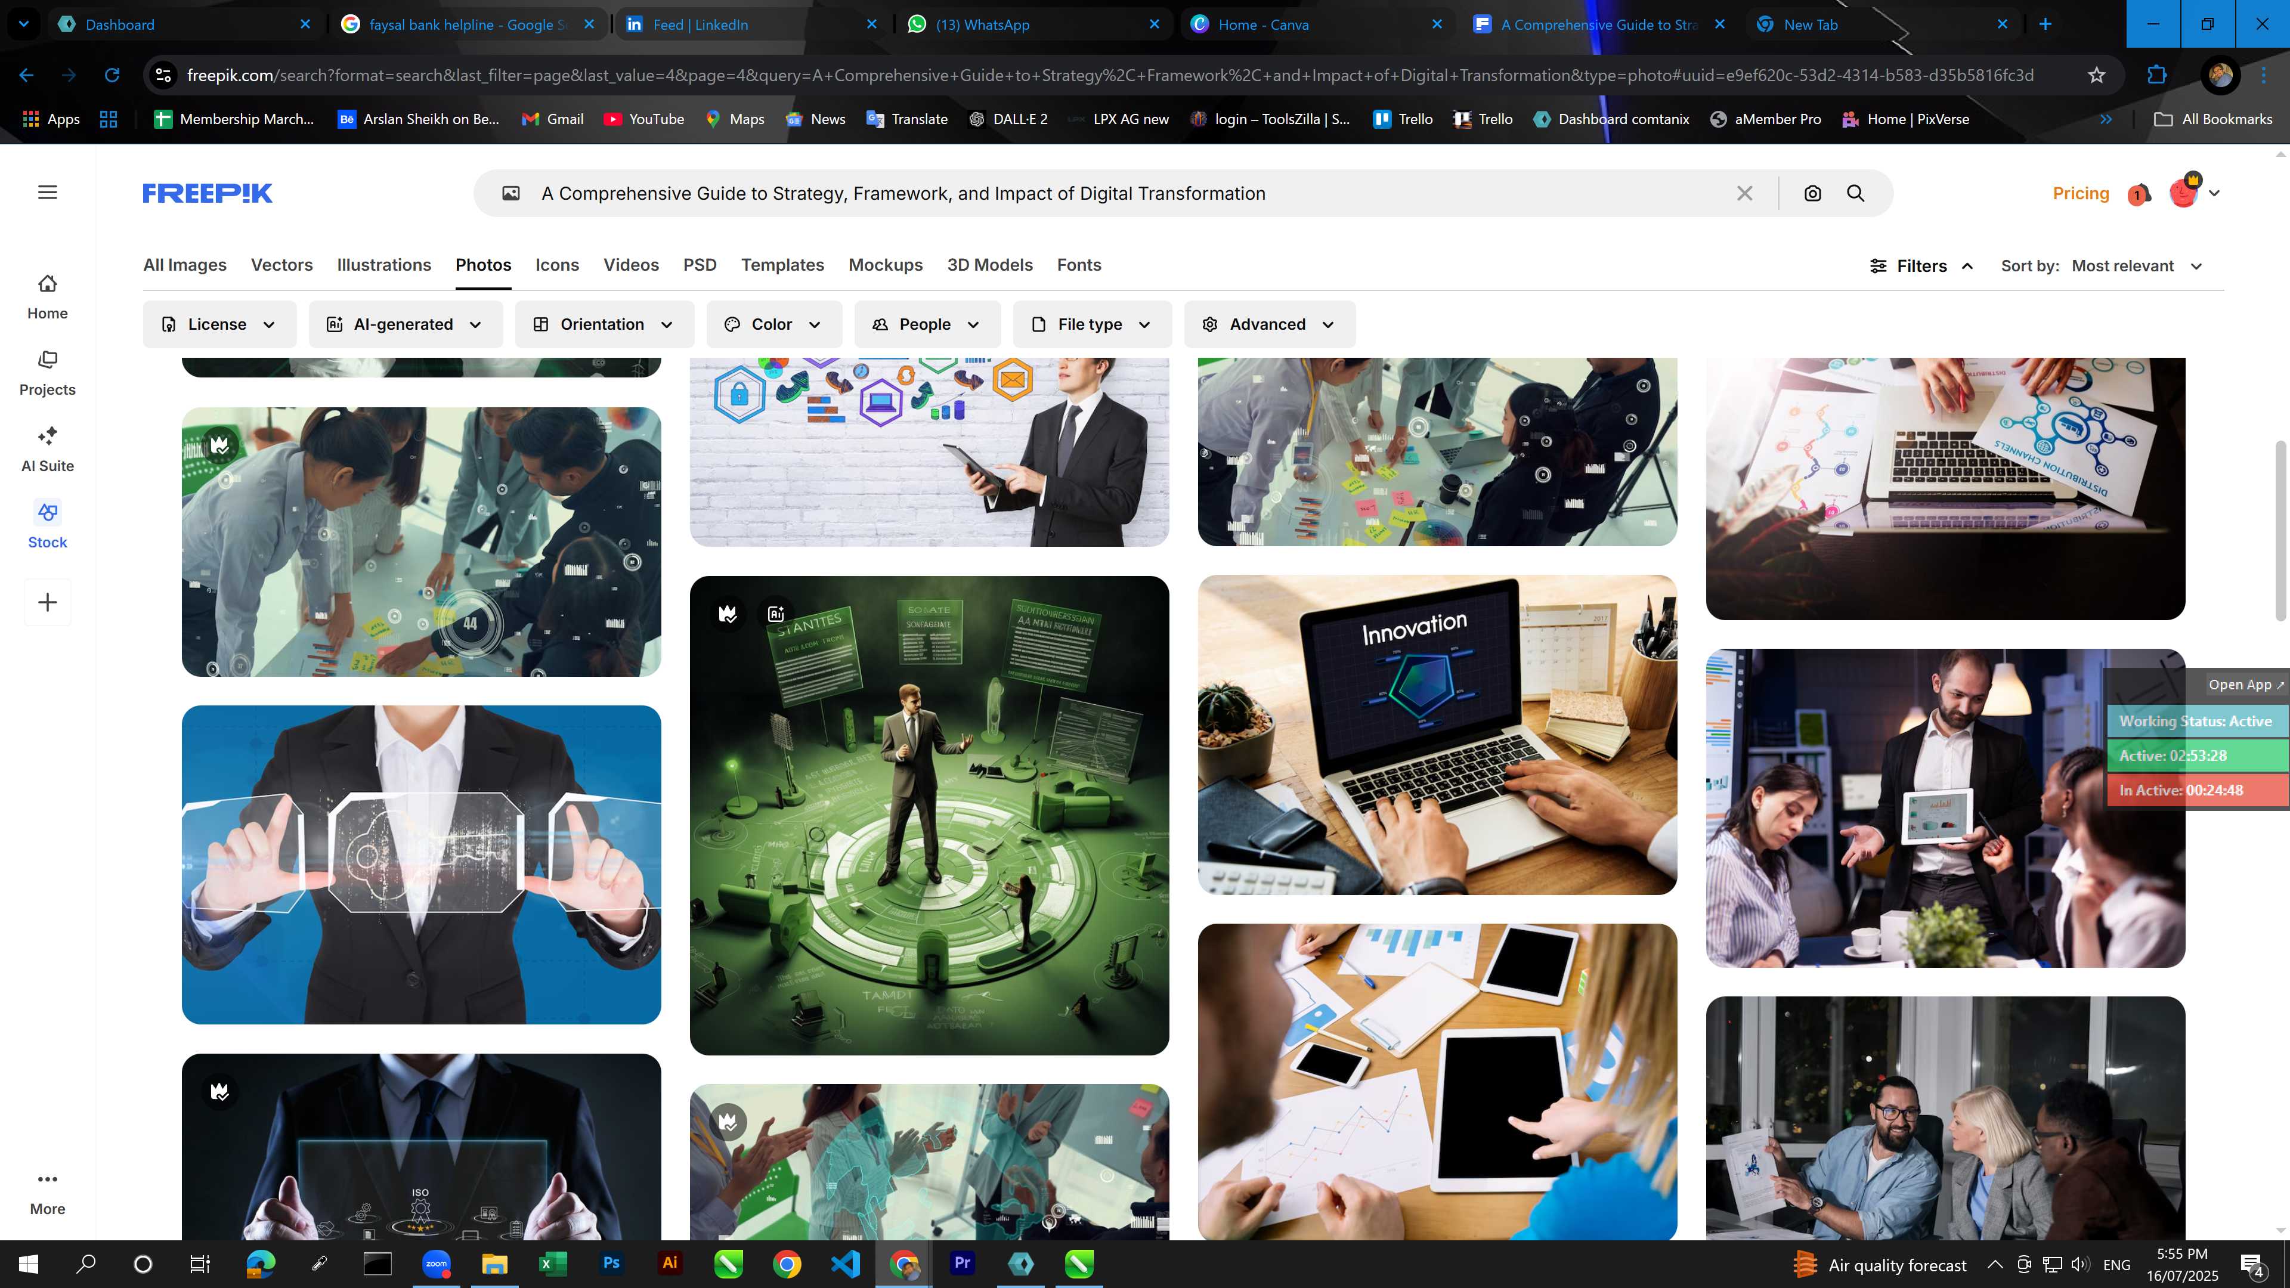Switch to Videos tab
The height and width of the screenshot is (1288, 2290).
point(631,265)
